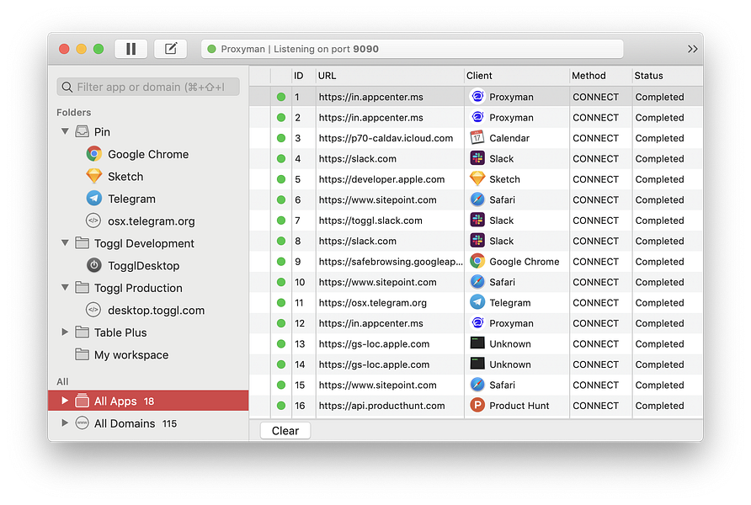Viewport: 751px width, 505px height.
Task: Select the osx.telegram.org sidebar label
Action: point(152,221)
